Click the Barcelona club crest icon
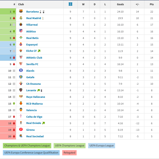This screenshot has height=159, width=159. pyautogui.click(x=21, y=12)
